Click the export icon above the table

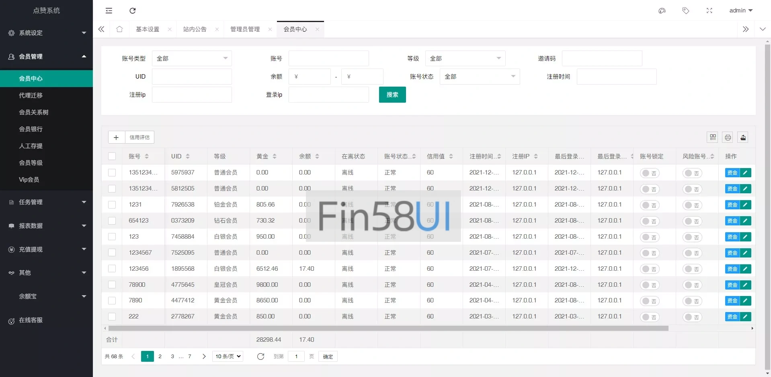(743, 138)
